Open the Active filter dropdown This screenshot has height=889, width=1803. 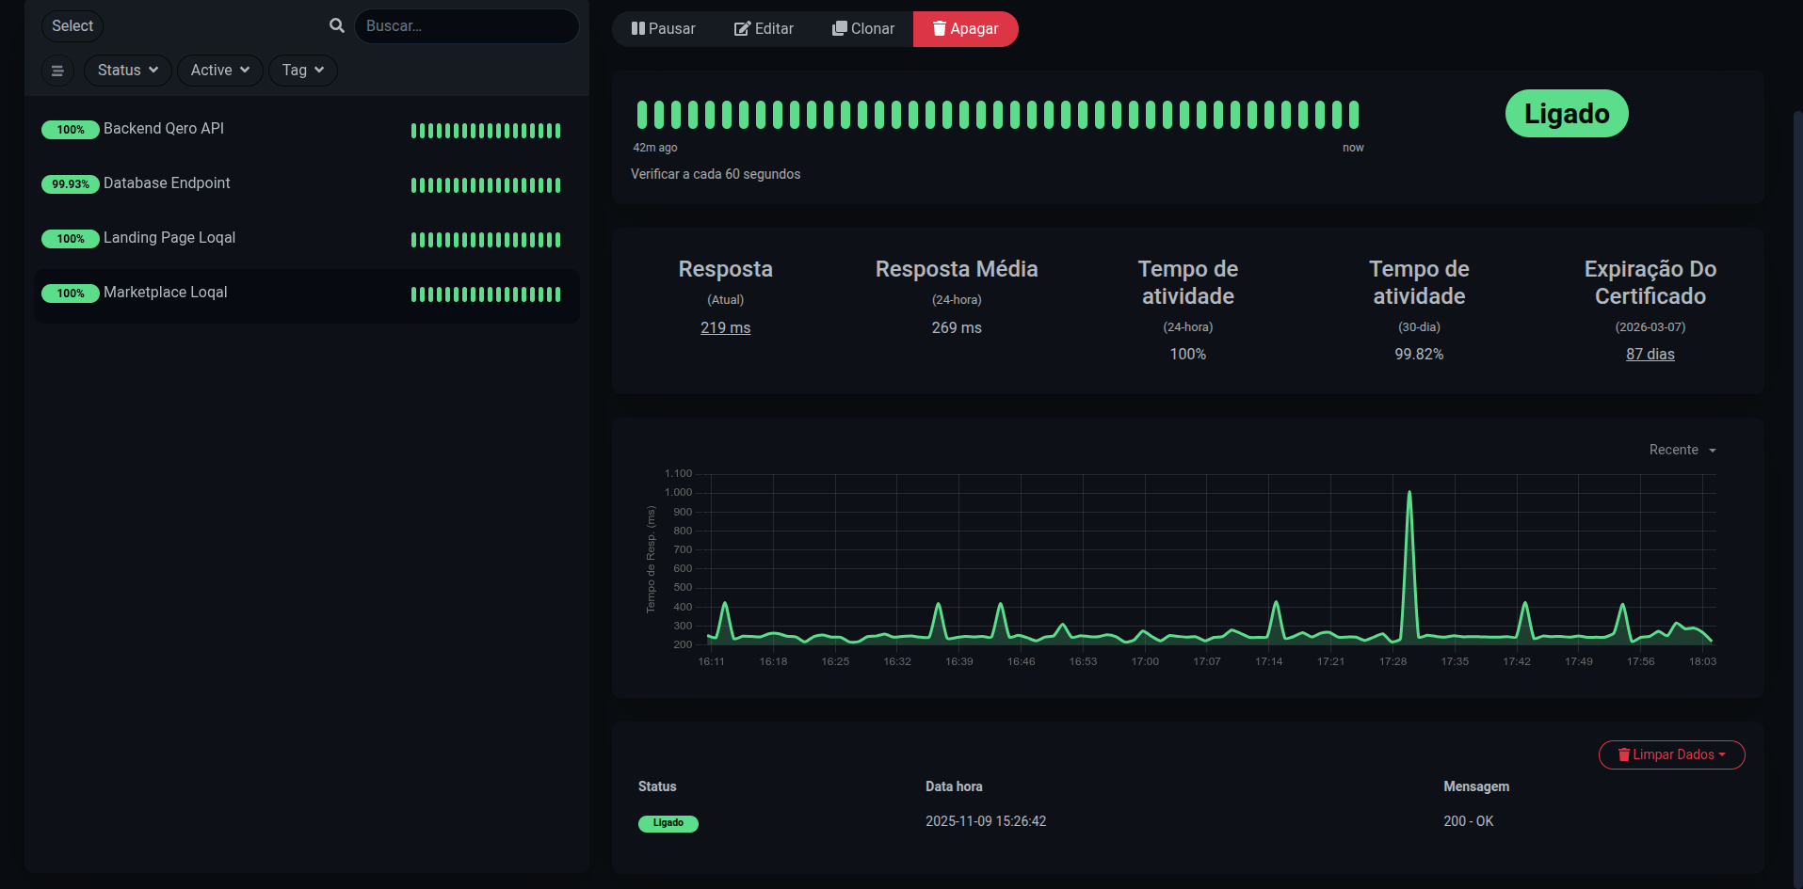(x=219, y=70)
